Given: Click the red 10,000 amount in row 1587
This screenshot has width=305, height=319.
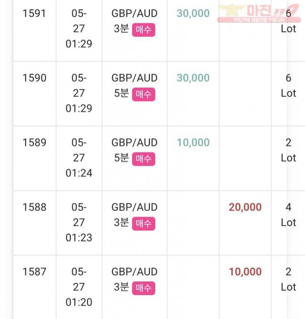Looking at the screenshot, I should click(245, 272).
